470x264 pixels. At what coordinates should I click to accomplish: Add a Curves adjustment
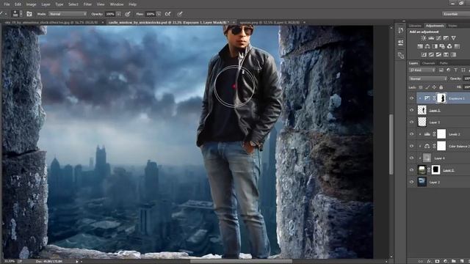coord(438,38)
